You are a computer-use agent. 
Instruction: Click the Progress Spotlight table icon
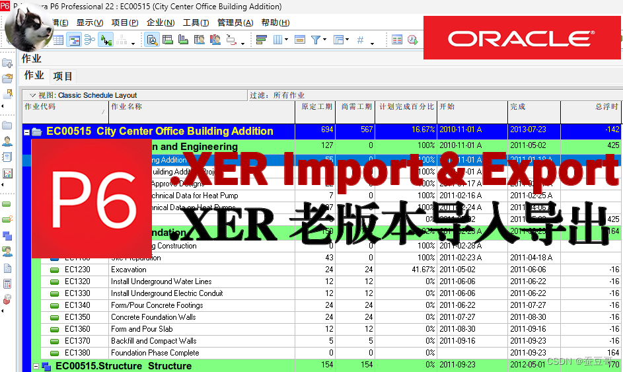pyautogui.click(x=397, y=40)
